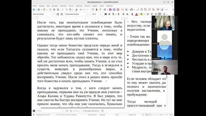The image size is (206, 116).
Task: Open highlighting color dropdown arrow
Action: pos(144,14)
